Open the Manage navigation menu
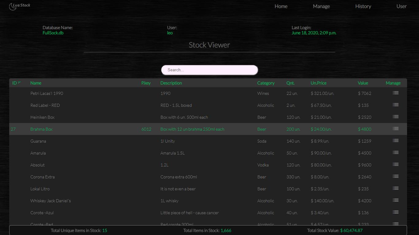 pyautogui.click(x=321, y=6)
